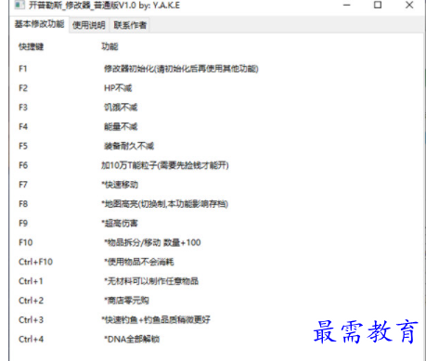Close the trainer window
The width and height of the screenshot is (426, 361).
pyautogui.click(x=409, y=5)
